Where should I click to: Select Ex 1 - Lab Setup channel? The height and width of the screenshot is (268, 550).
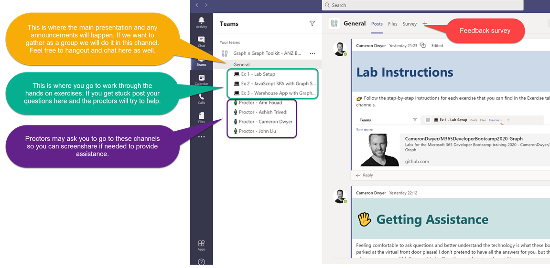click(258, 74)
